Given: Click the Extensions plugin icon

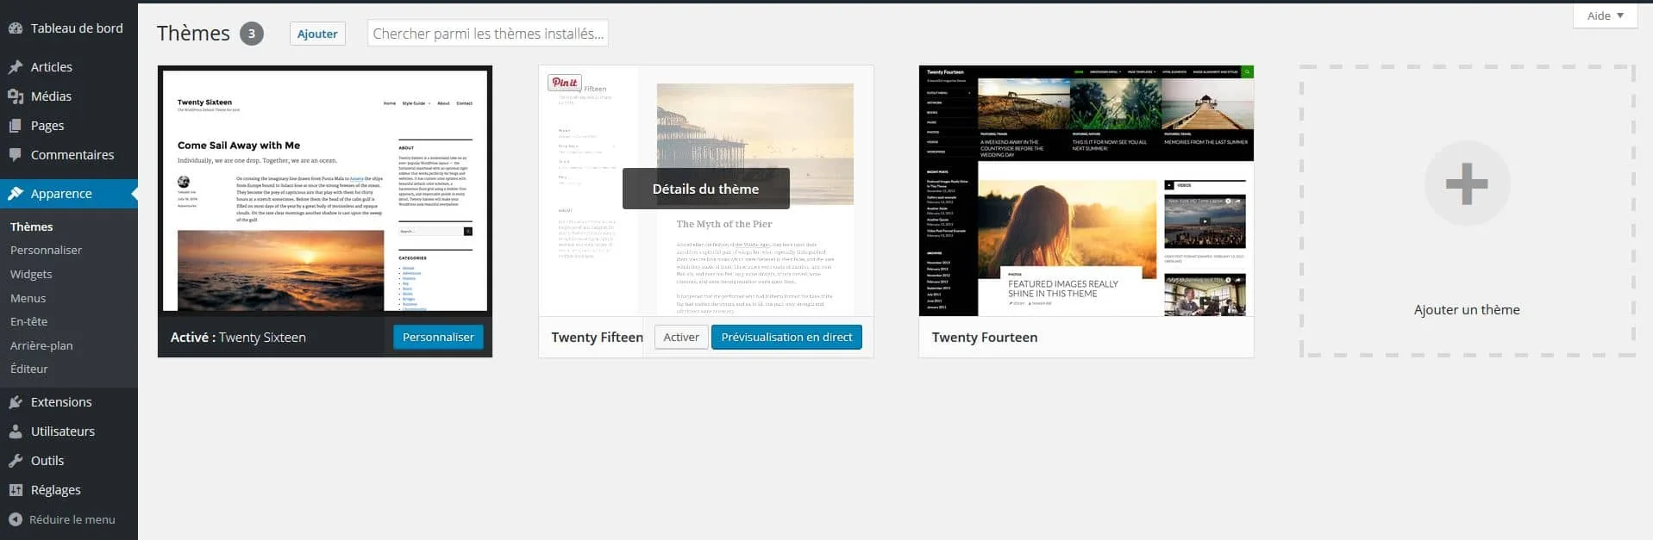Looking at the screenshot, I should pos(16,402).
